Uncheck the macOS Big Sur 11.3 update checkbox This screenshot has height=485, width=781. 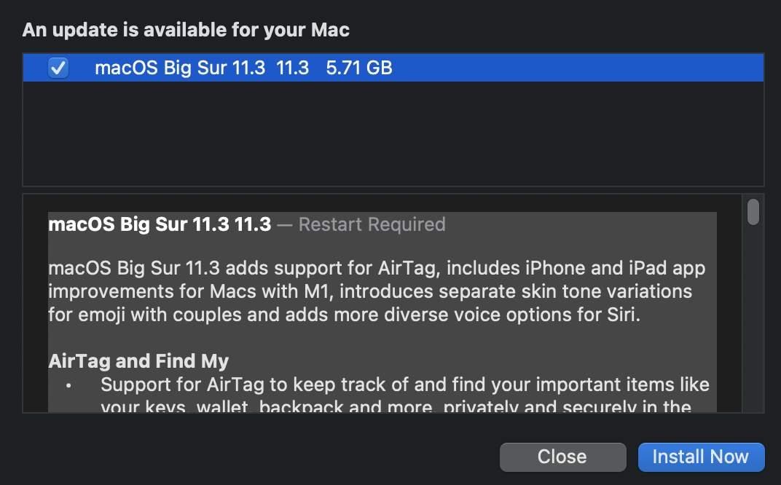click(x=58, y=68)
